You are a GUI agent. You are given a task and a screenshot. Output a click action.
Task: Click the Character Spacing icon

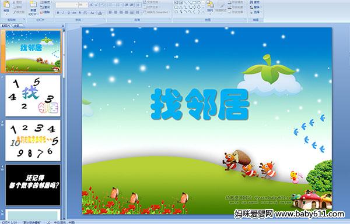click(x=85, y=13)
